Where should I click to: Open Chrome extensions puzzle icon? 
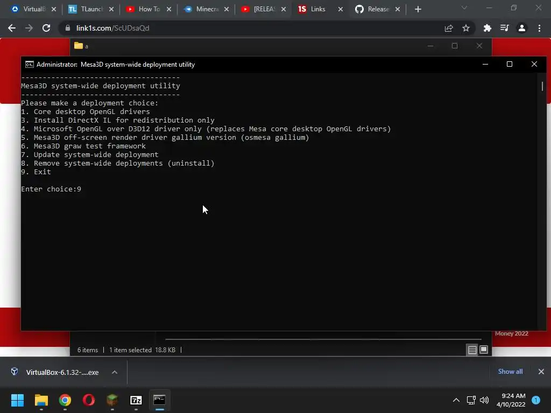[x=487, y=28]
